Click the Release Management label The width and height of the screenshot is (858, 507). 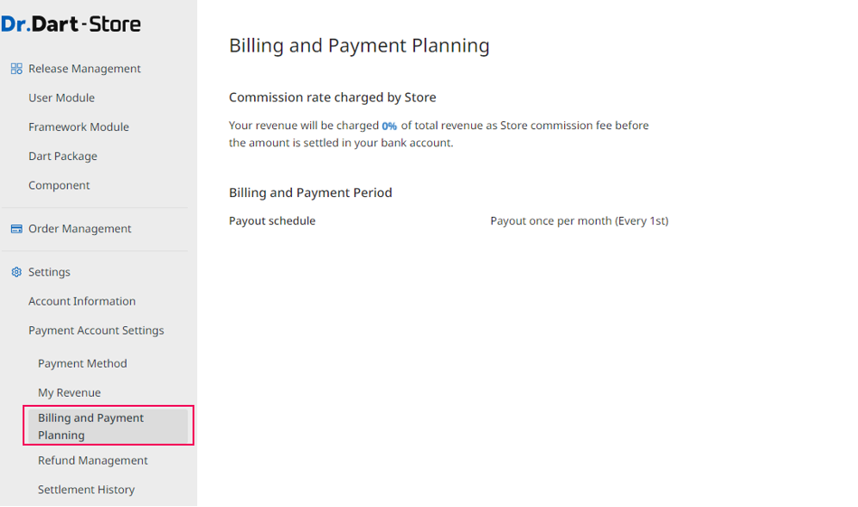point(85,69)
